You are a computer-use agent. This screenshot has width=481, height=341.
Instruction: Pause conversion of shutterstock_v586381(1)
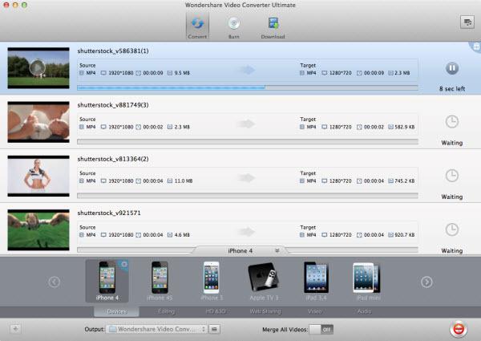[452, 68]
